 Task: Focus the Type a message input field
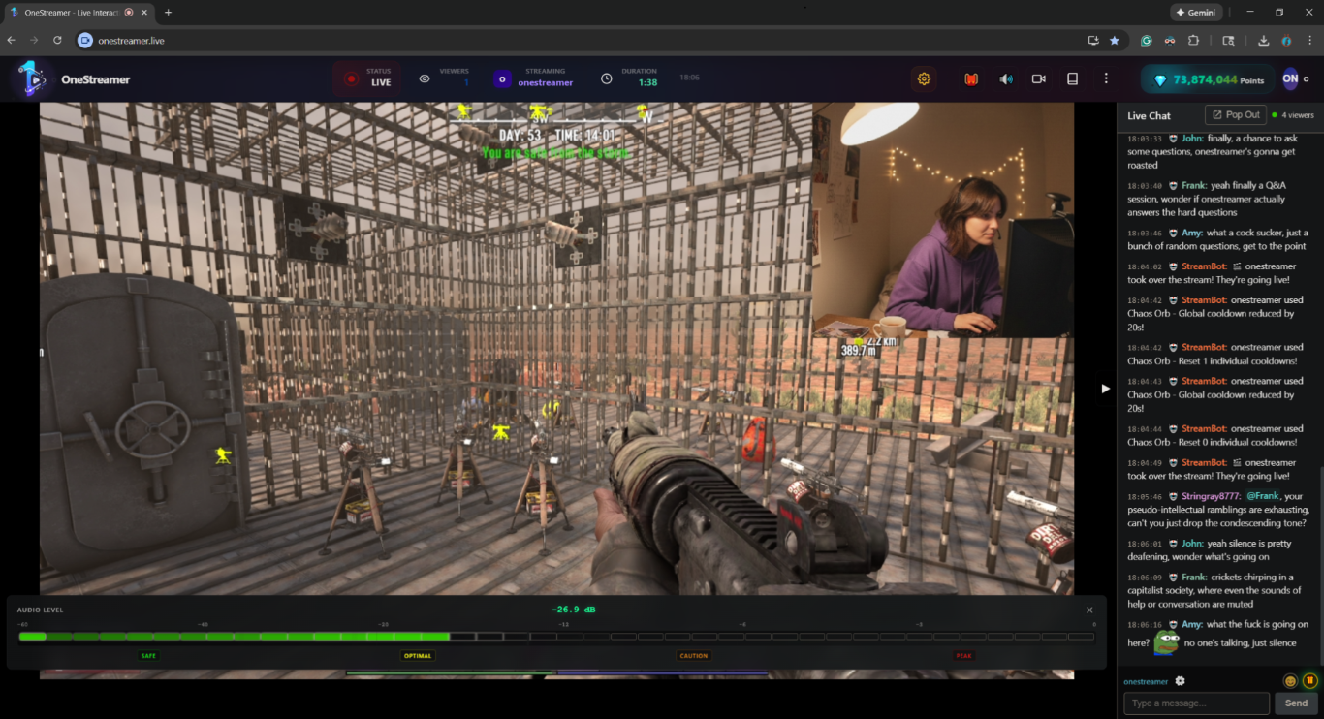pyautogui.click(x=1196, y=703)
